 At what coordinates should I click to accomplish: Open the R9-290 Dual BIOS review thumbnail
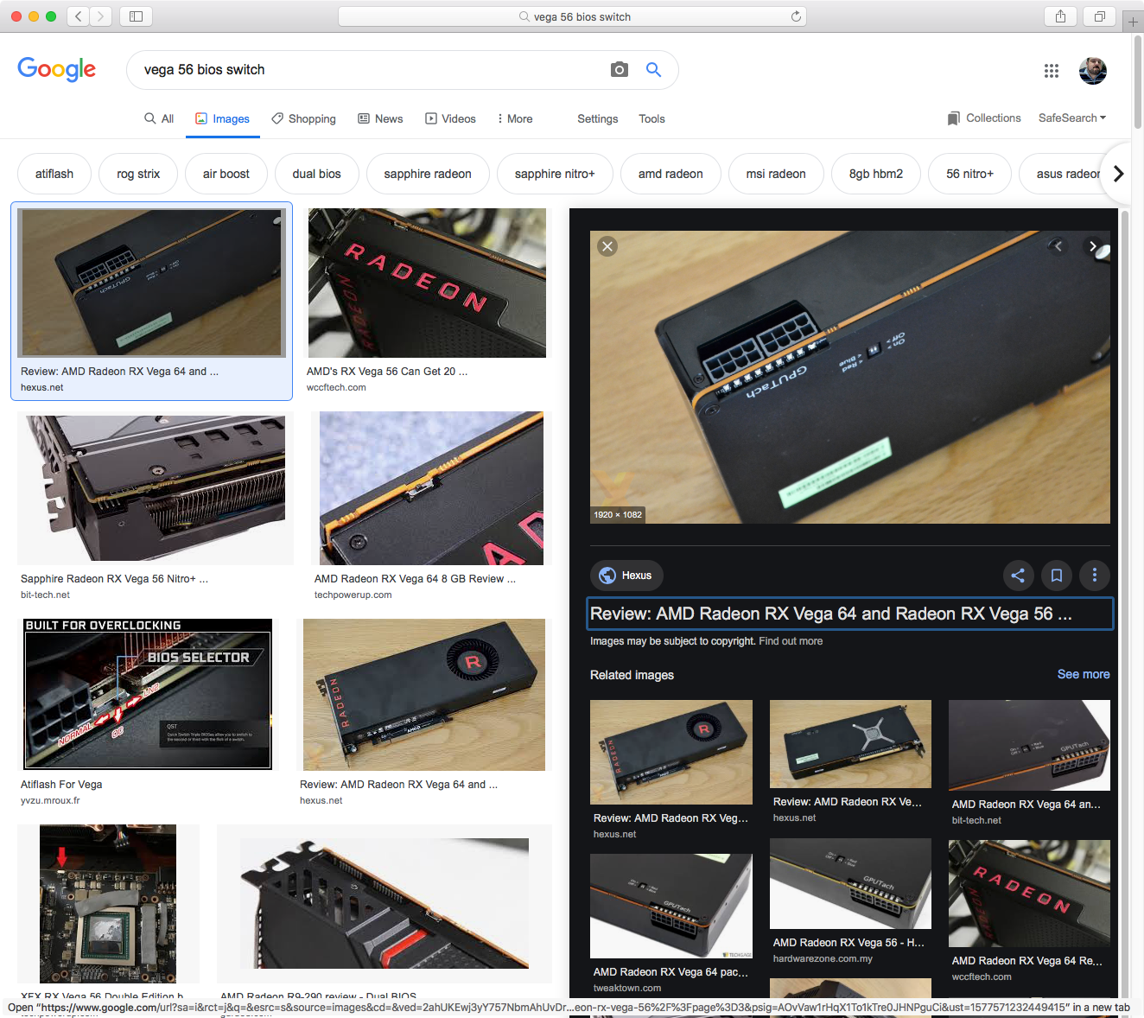(x=385, y=903)
